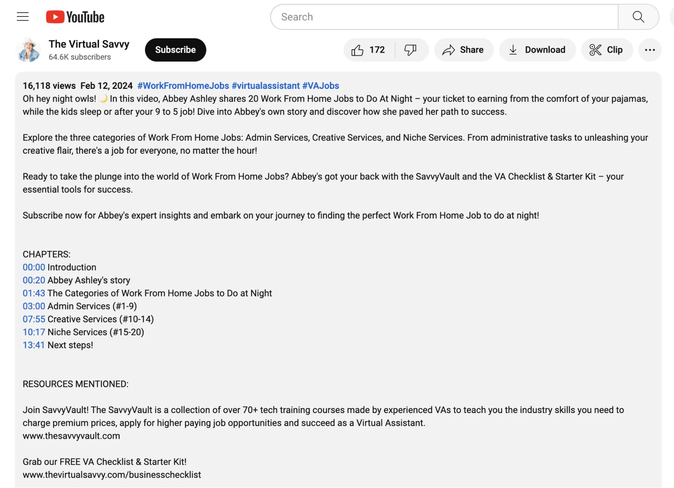Open the #VAJobs hashtag link

point(321,86)
